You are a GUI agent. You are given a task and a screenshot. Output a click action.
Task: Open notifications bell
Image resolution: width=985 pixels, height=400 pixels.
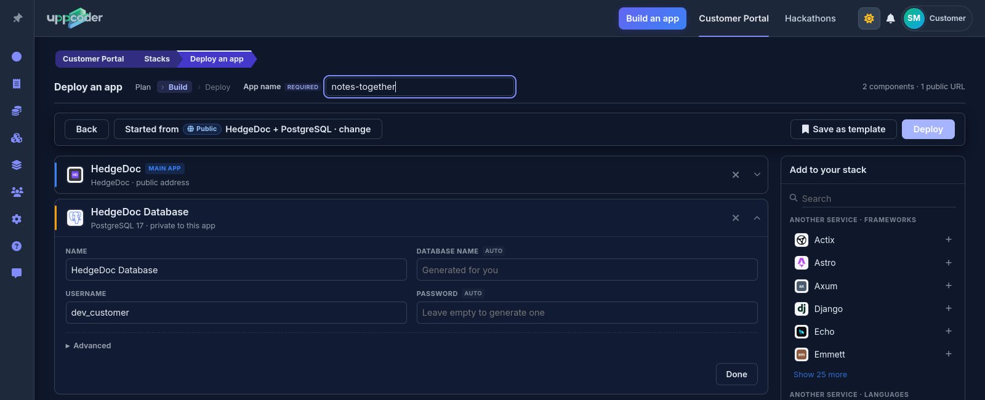[890, 18]
